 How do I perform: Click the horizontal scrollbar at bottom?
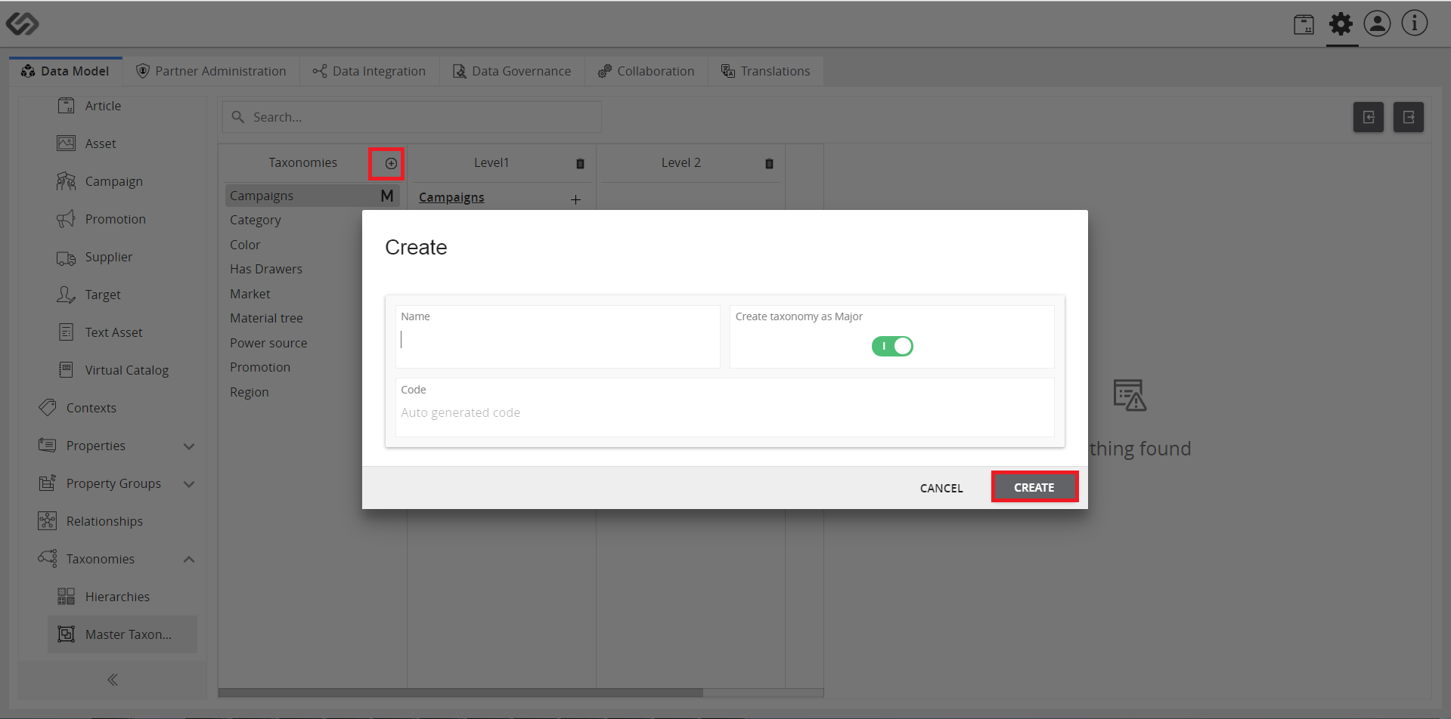pyautogui.click(x=460, y=693)
